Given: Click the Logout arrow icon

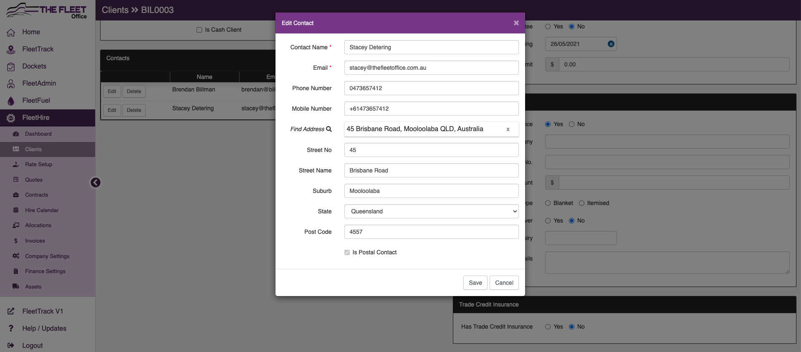Looking at the screenshot, I should tap(11, 346).
